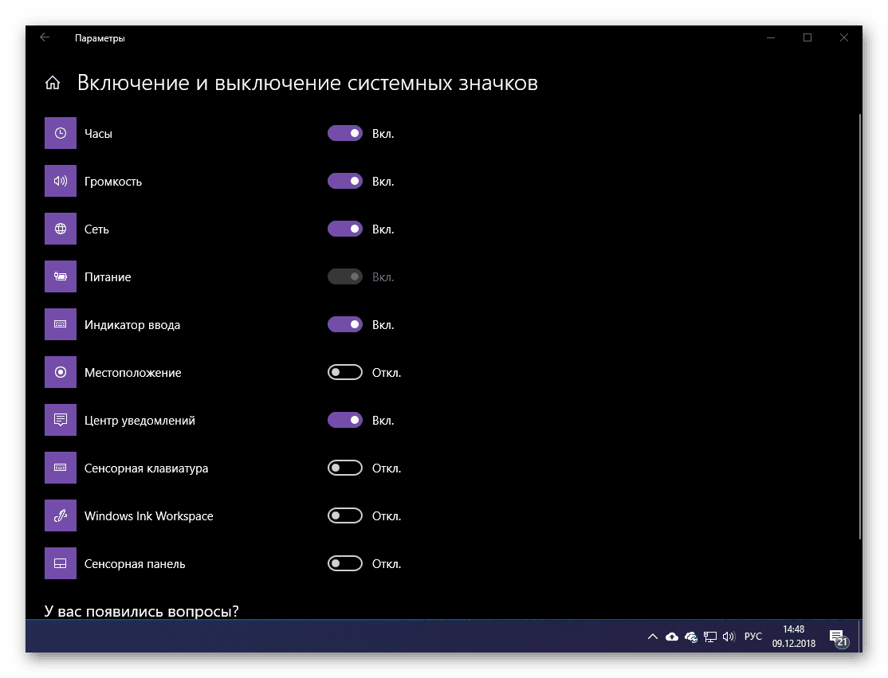Click the Сеть label
This screenshot has width=888, height=678.
point(96,229)
